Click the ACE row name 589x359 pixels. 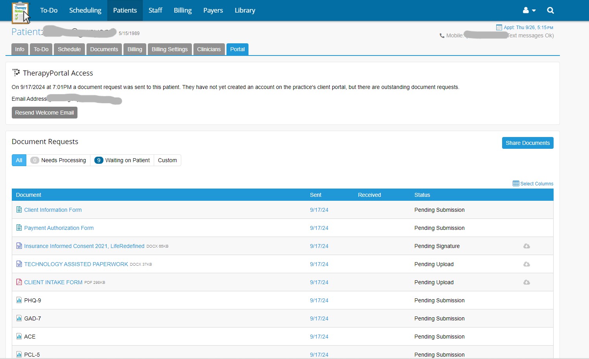30,337
